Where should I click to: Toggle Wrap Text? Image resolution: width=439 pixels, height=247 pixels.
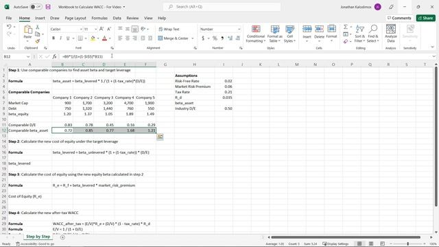coord(169,29)
